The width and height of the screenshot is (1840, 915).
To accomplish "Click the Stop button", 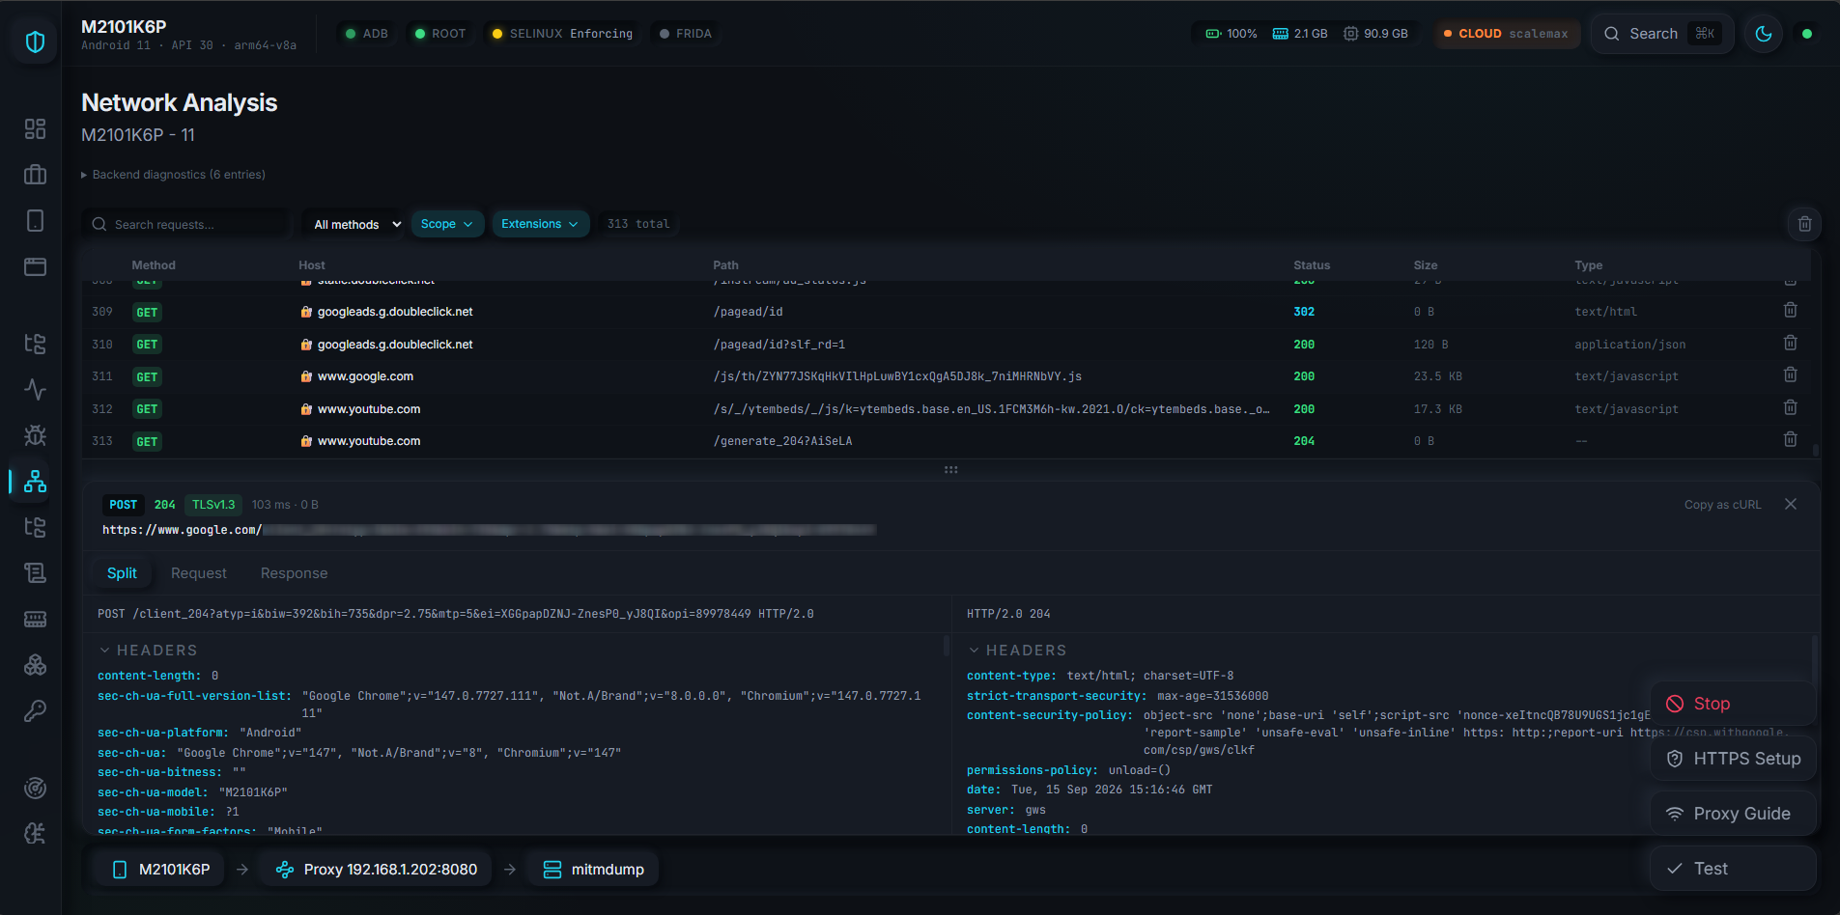I will [x=1733, y=704].
